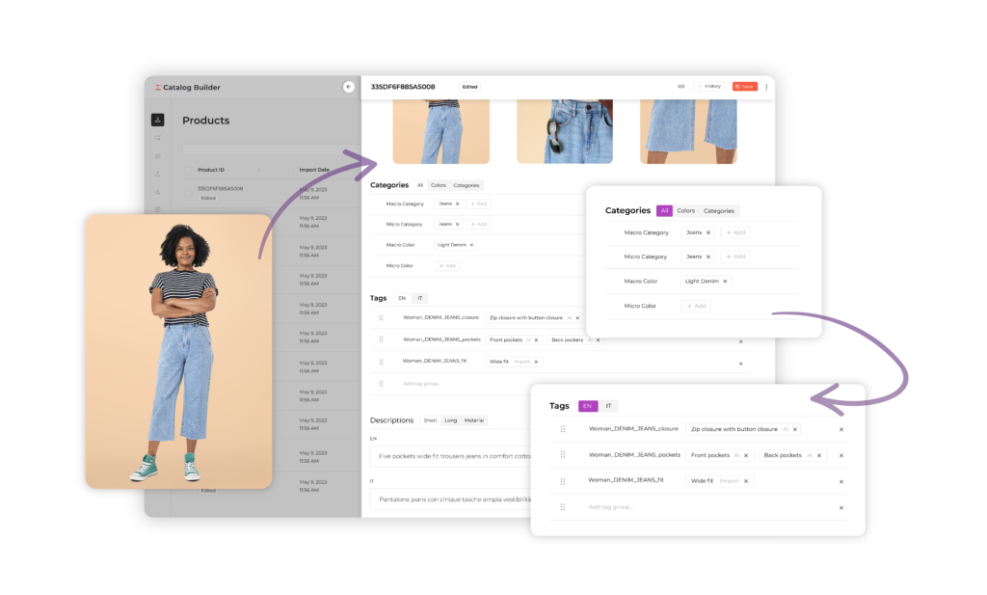Viewport: 987px width, 595px height.
Task: Switch to the Material description tab
Action: pyautogui.click(x=474, y=420)
